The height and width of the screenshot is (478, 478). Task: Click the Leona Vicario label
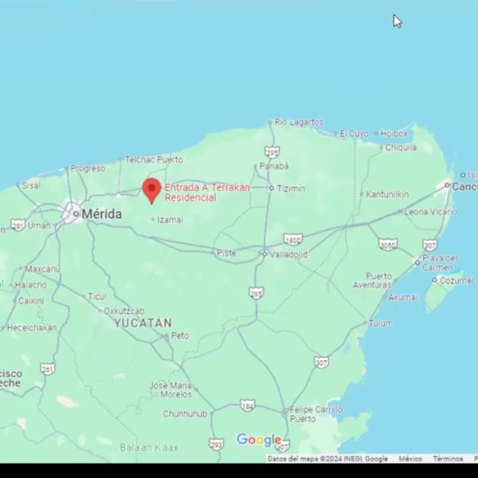pyautogui.click(x=430, y=212)
